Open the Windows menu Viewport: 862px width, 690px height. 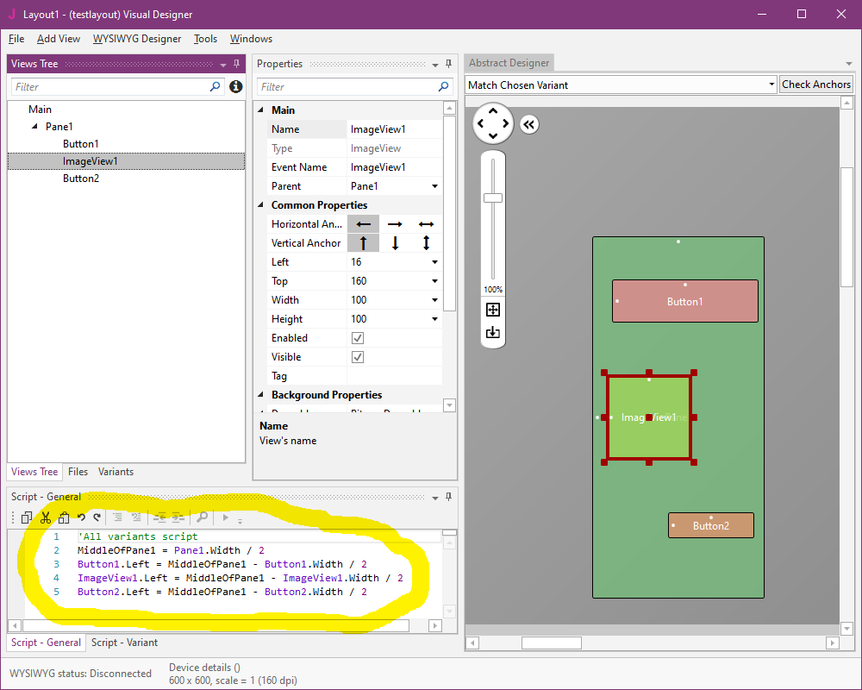[x=251, y=39]
